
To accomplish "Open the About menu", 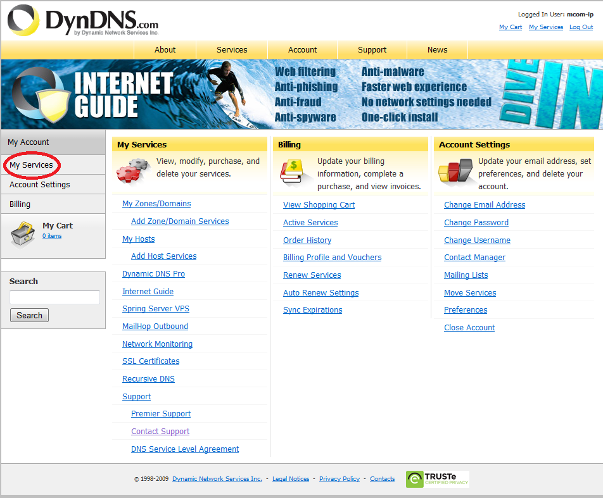I will coord(165,50).
